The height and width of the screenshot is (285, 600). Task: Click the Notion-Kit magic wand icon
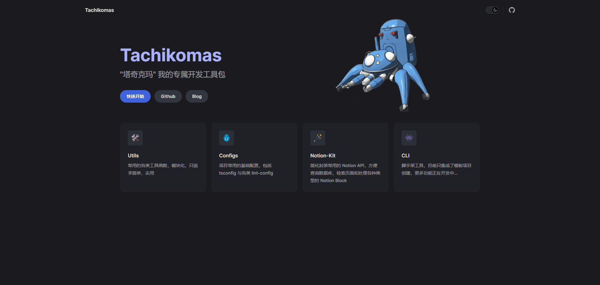318,138
